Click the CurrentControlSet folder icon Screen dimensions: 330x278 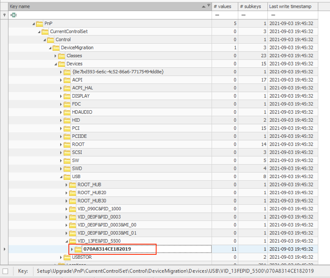[45, 32]
